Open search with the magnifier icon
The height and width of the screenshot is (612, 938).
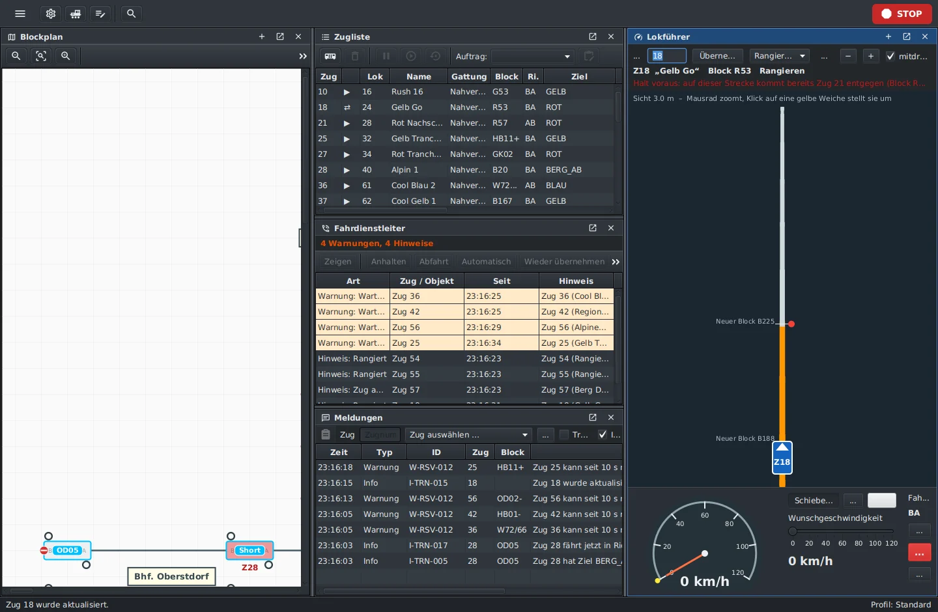click(131, 14)
